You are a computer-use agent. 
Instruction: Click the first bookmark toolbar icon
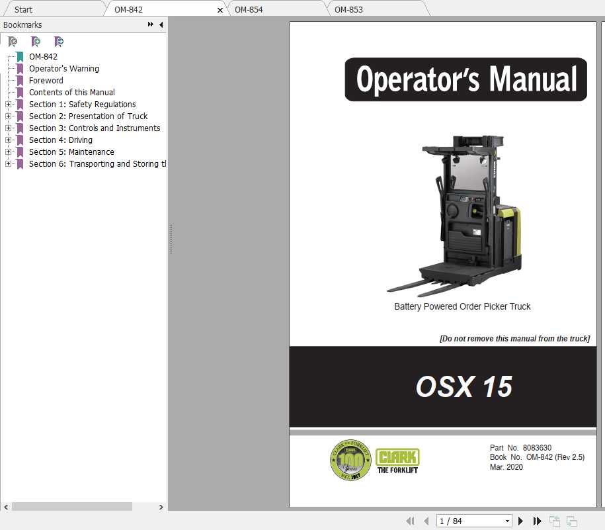(13, 41)
